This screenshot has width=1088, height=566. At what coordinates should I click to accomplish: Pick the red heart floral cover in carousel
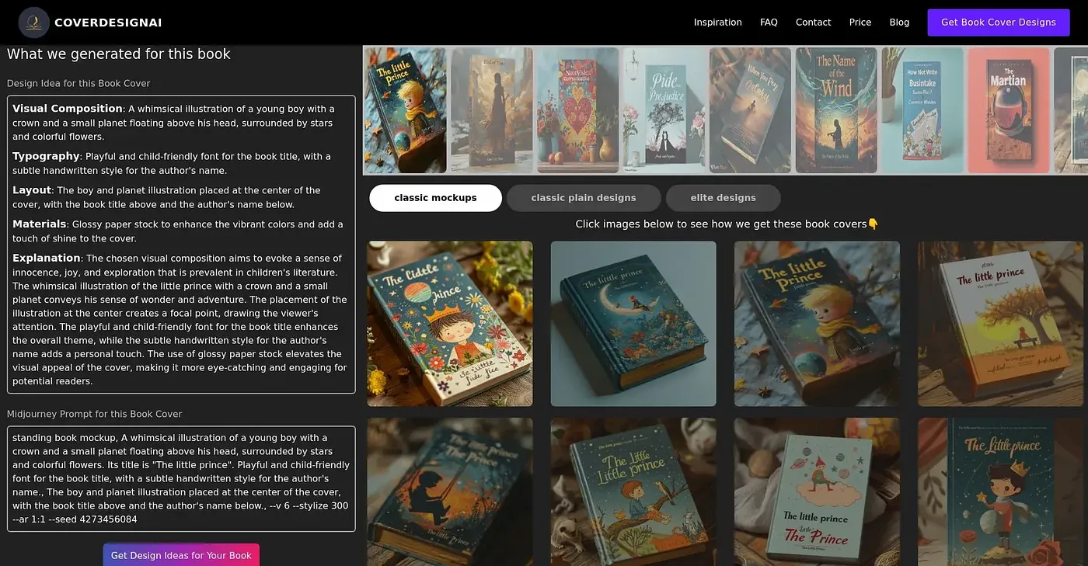coord(577,110)
